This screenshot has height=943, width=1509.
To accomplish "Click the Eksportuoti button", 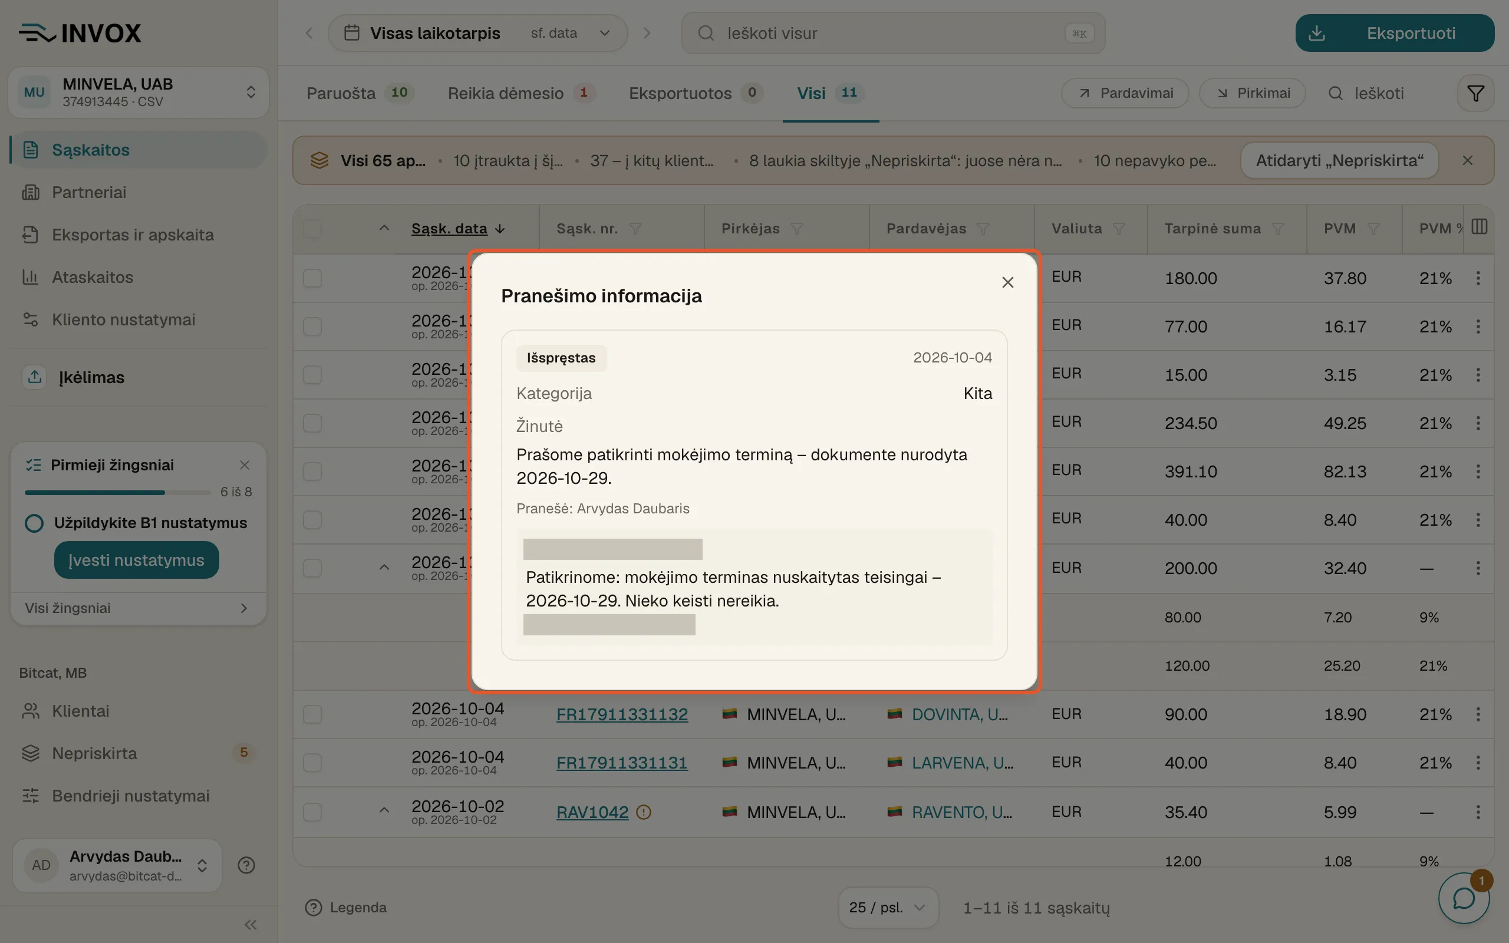I will (1394, 33).
